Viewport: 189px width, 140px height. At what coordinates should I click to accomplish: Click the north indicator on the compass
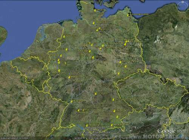point(183,2)
